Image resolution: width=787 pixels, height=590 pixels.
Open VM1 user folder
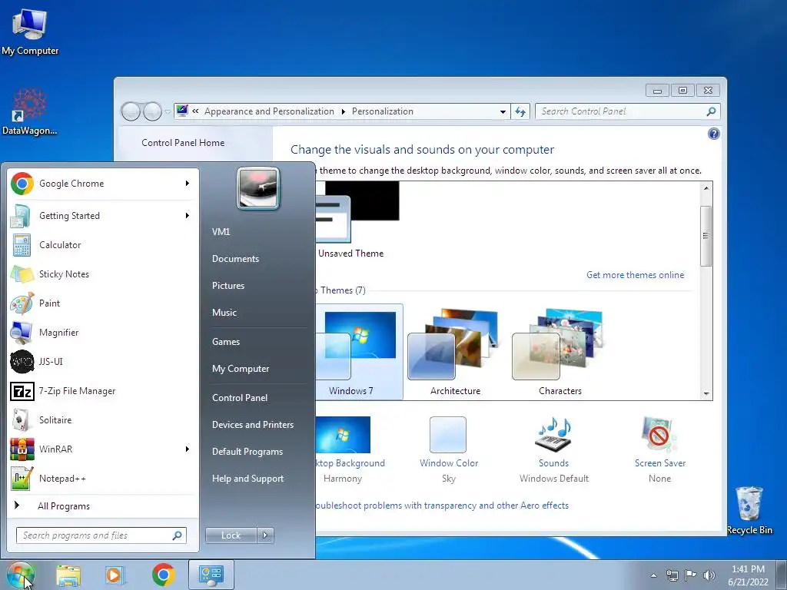click(x=221, y=232)
